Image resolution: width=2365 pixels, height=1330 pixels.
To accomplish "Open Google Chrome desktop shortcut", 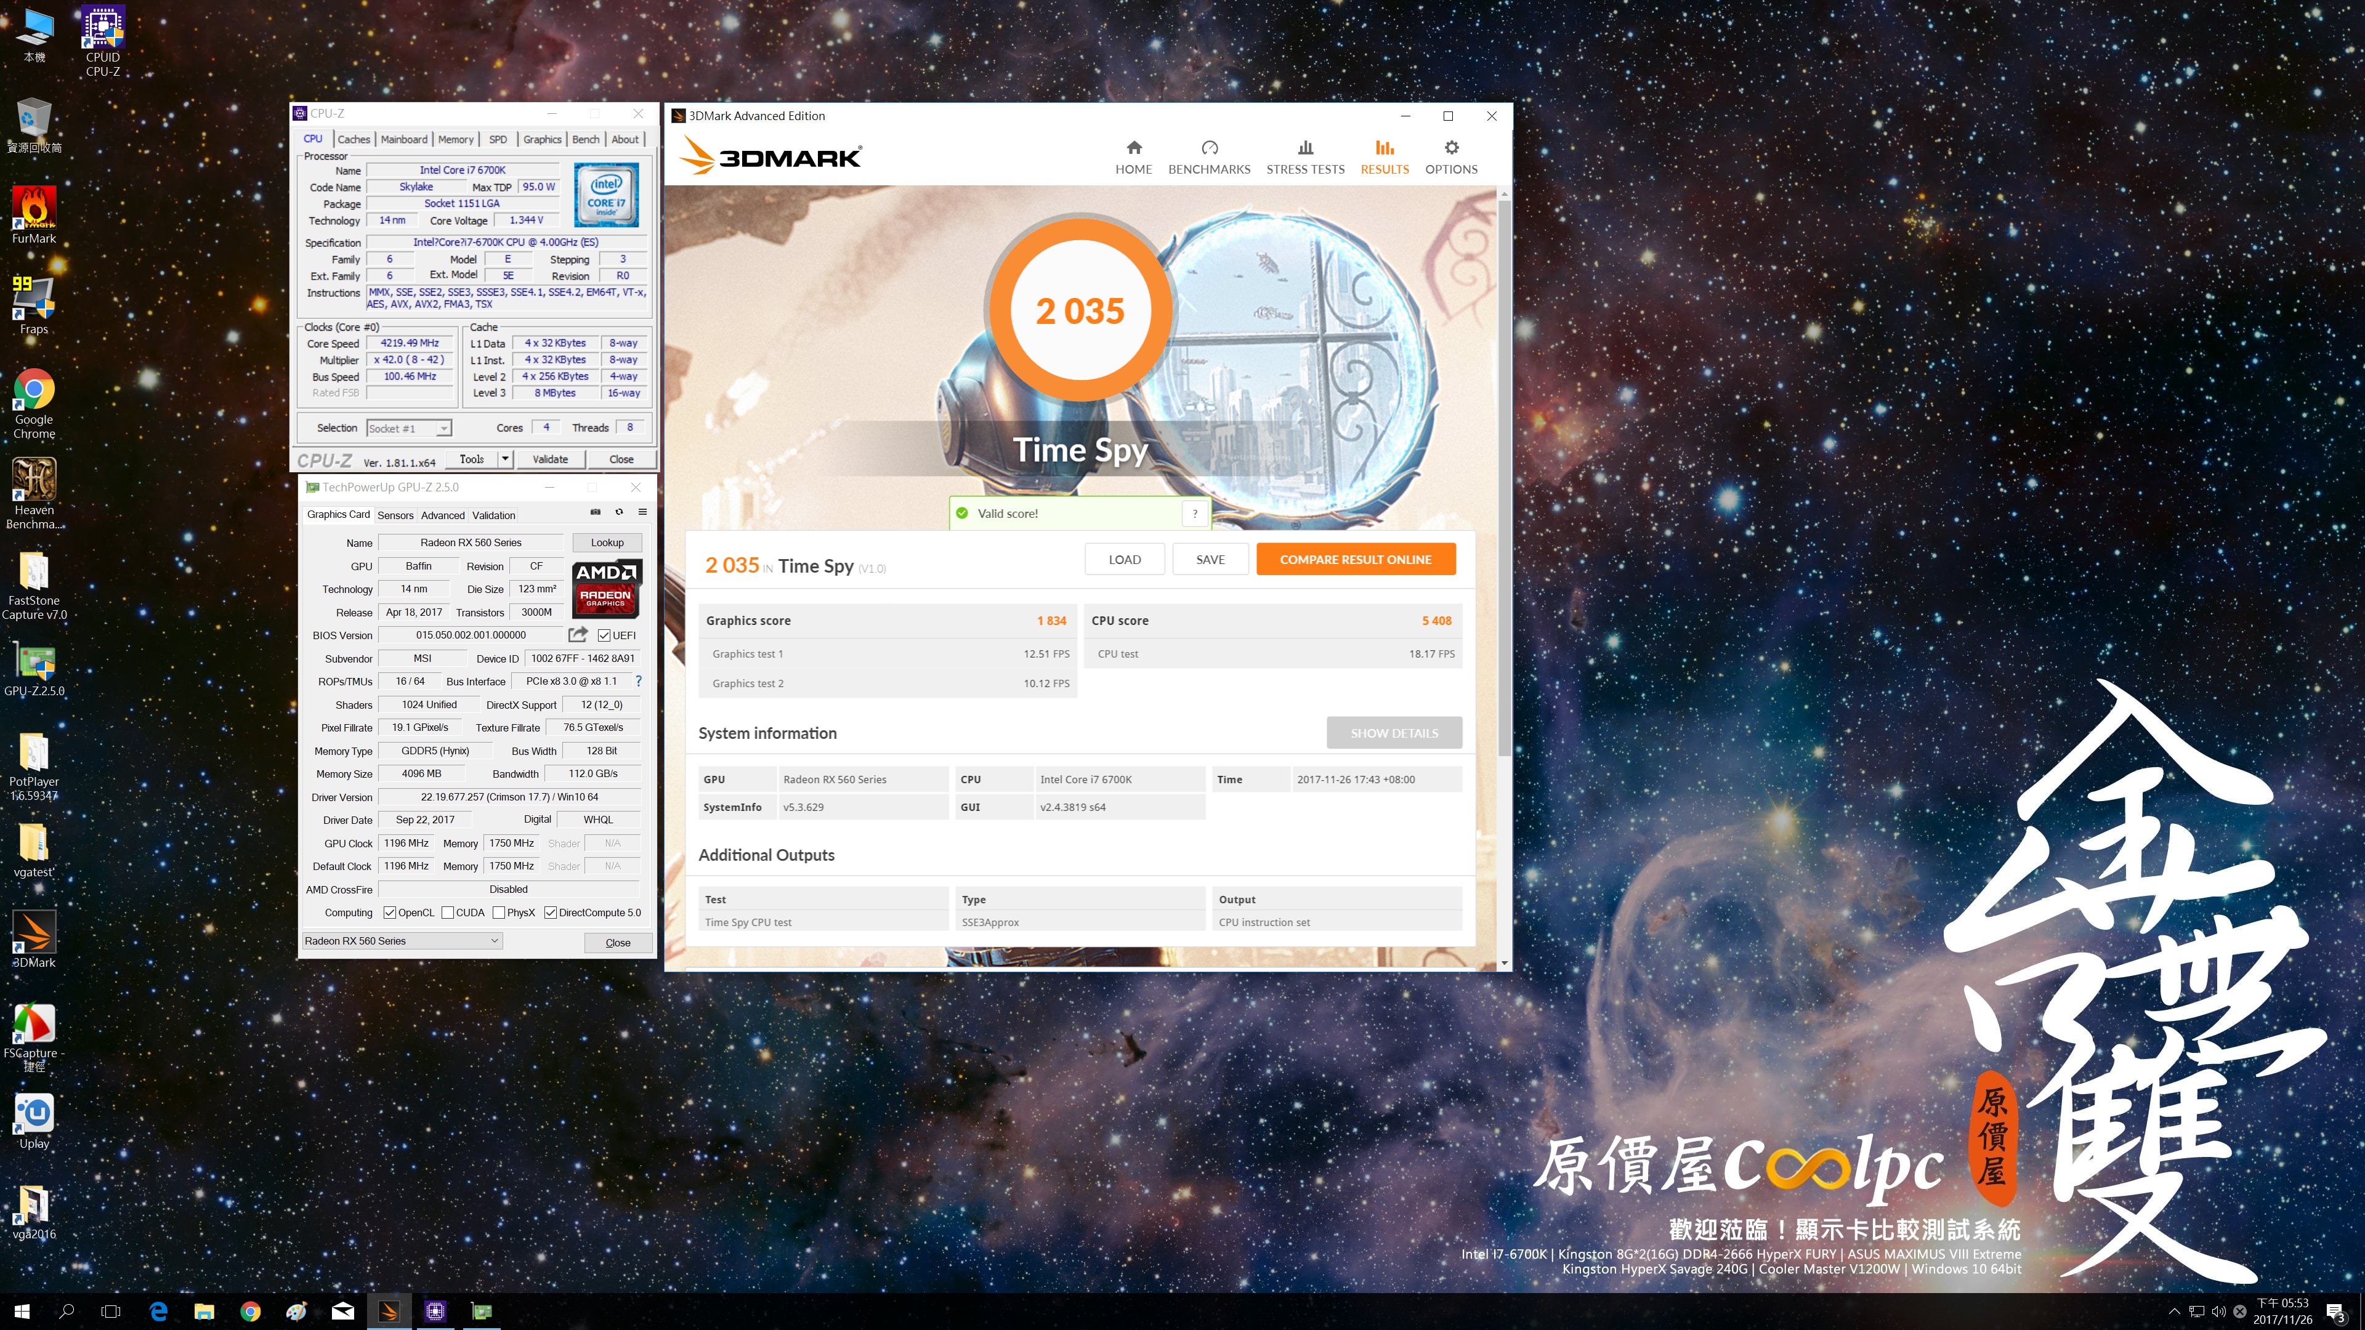I will (x=34, y=404).
